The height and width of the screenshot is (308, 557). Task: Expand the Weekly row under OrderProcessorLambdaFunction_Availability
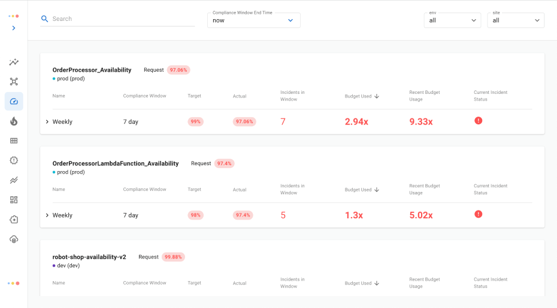pyautogui.click(x=47, y=215)
